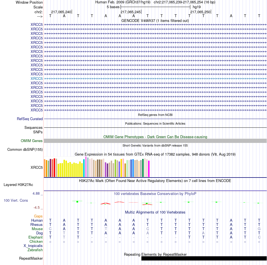Open 'Short Genetic Variants from dbSNP release 155'
This screenshot has height=265, width=267.
pyautogui.click(x=155, y=145)
